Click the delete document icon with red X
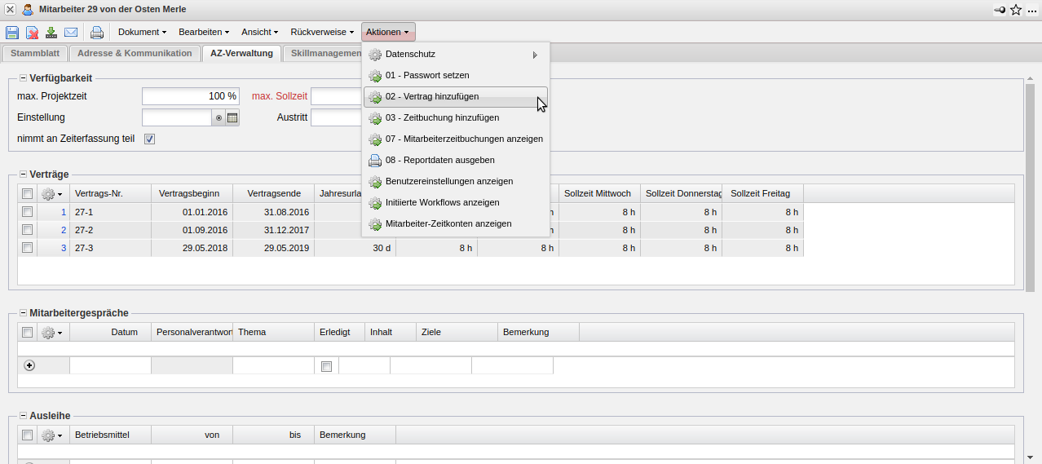Image resolution: width=1042 pixels, height=464 pixels. click(x=32, y=33)
